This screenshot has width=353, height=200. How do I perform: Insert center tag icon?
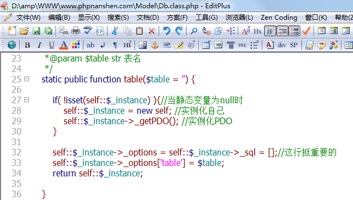218,45
